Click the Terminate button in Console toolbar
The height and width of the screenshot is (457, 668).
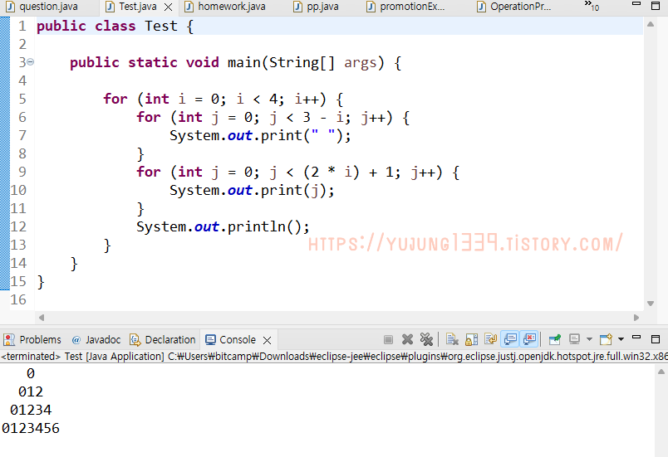(x=388, y=339)
